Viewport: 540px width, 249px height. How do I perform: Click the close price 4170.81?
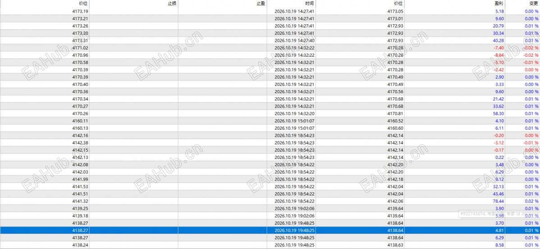[395, 113]
